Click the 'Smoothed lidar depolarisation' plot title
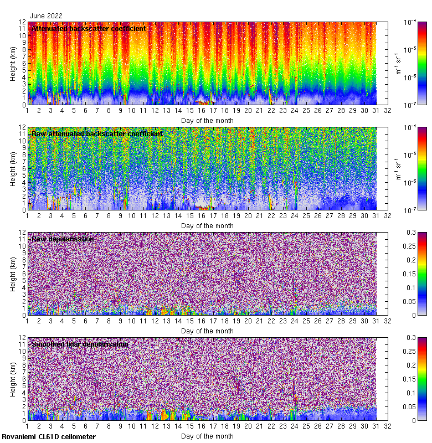432x443 pixels. pyautogui.click(x=80, y=344)
